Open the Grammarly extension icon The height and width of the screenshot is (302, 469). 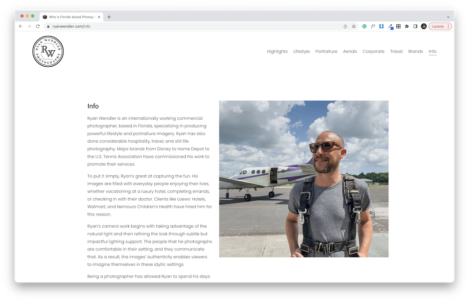coord(364,26)
